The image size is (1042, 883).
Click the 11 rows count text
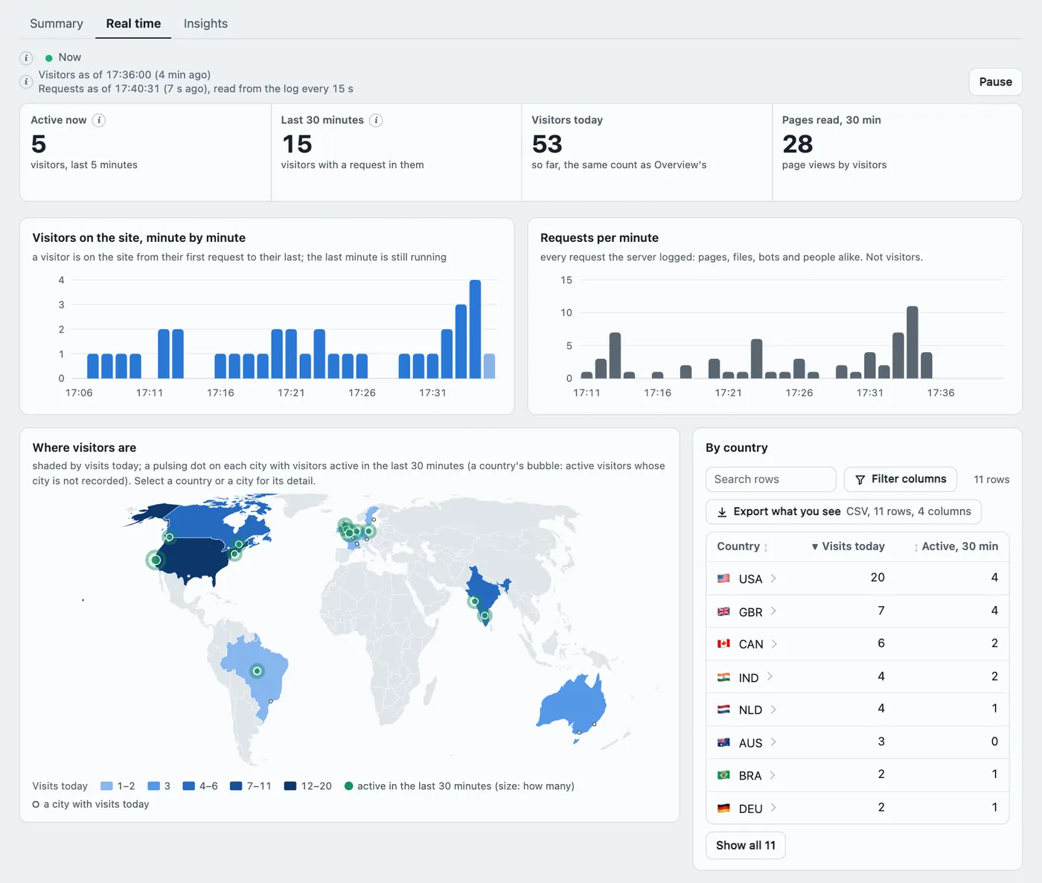(991, 480)
